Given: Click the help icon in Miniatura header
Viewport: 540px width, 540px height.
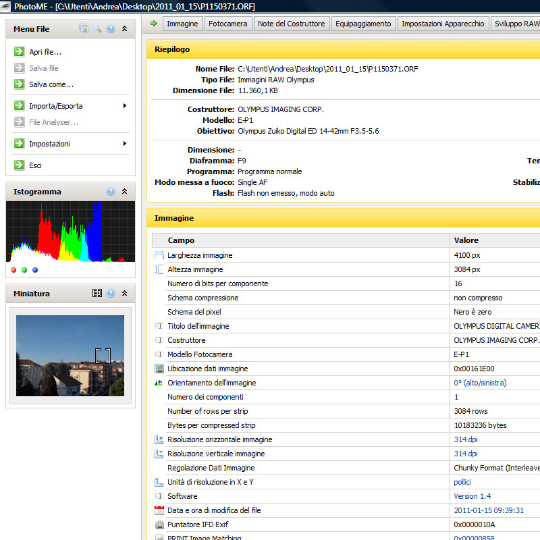Looking at the screenshot, I should (x=111, y=294).
